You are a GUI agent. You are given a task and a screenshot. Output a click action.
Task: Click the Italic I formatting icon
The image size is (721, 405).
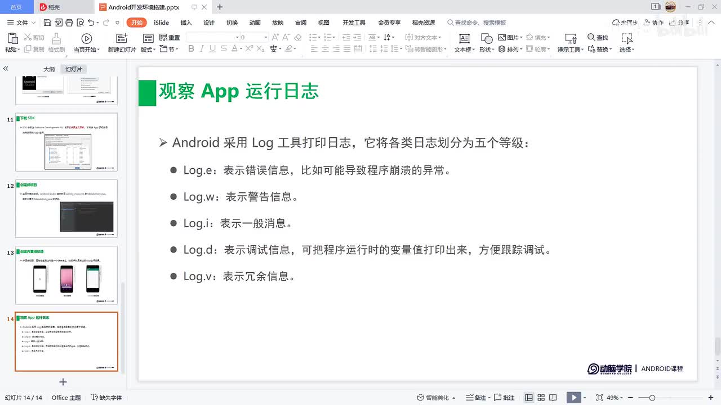point(202,49)
